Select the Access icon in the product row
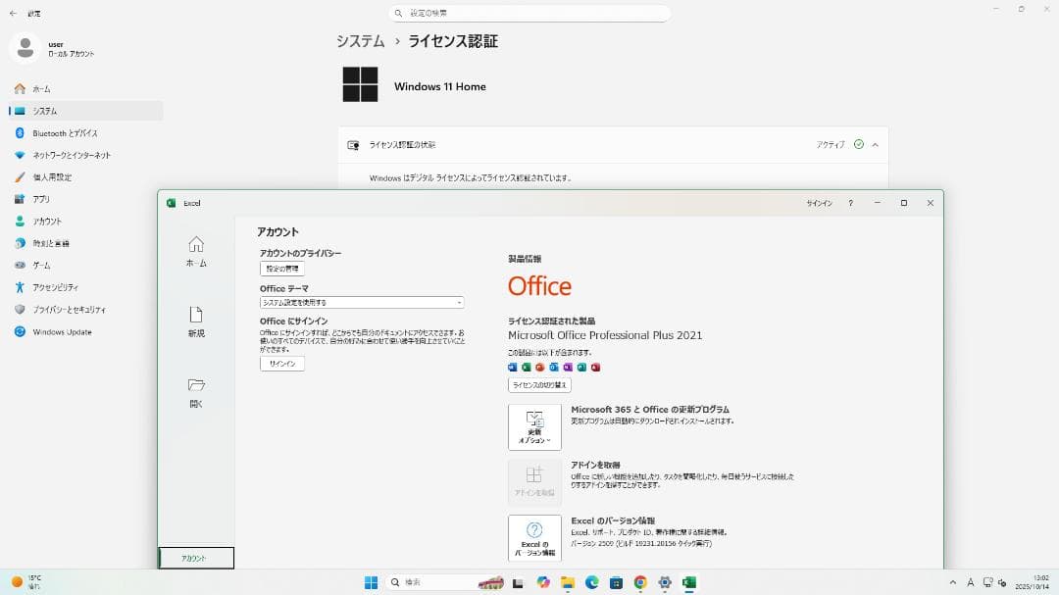 click(594, 367)
